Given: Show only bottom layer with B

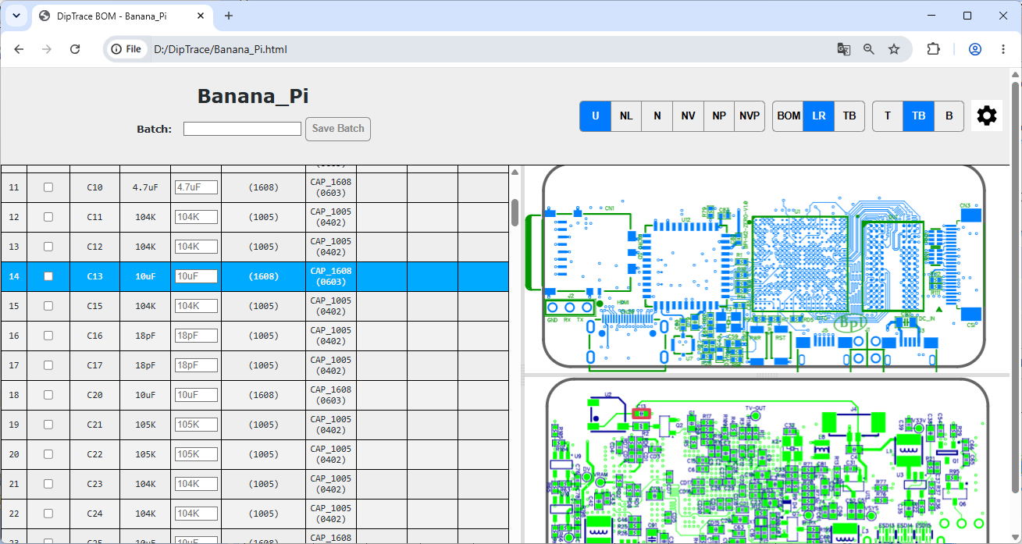Looking at the screenshot, I should (949, 116).
